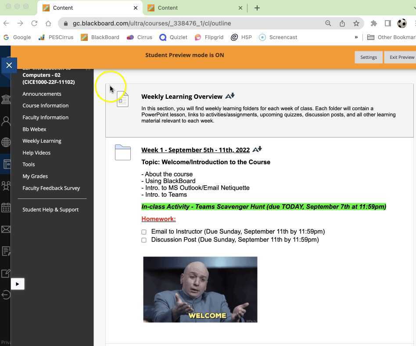The height and width of the screenshot is (346, 416).
Task: Check the Discussion Post checkbox
Action: (x=144, y=240)
